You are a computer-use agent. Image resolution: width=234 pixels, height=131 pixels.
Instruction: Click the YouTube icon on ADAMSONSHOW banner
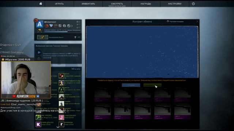(14, 96)
